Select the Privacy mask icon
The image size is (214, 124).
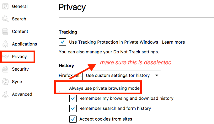pos(5,57)
